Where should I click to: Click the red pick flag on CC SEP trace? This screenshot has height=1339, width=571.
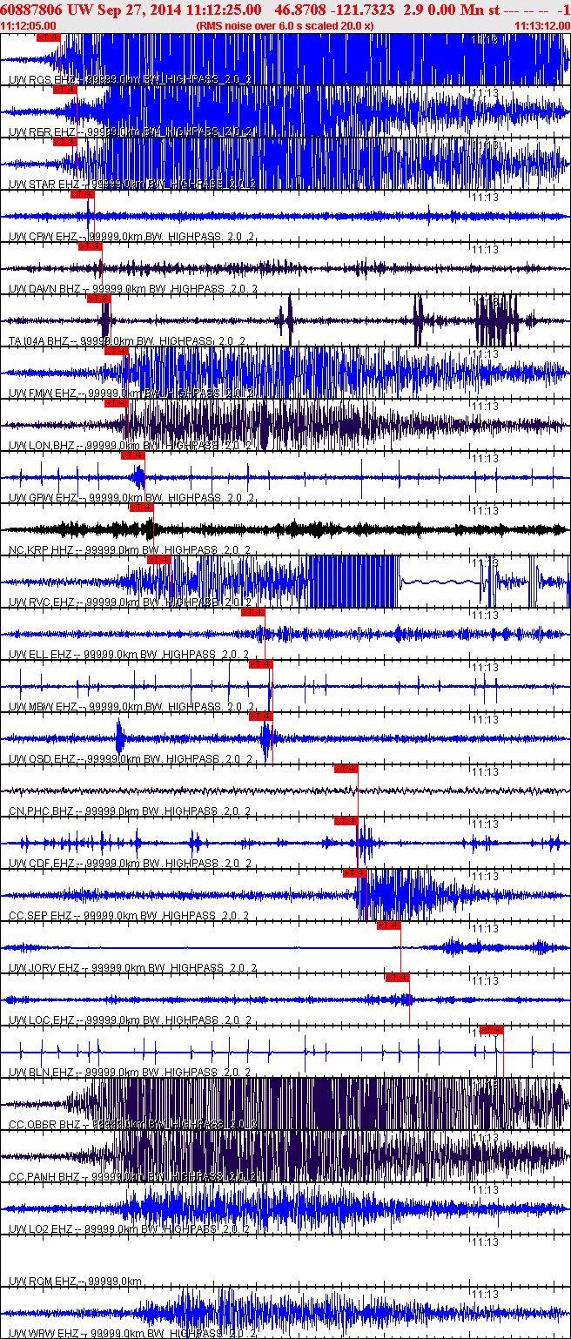[x=355, y=873]
